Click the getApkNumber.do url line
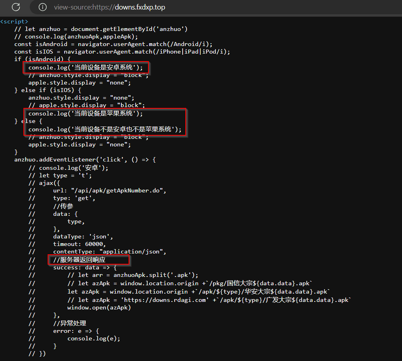 (109, 190)
